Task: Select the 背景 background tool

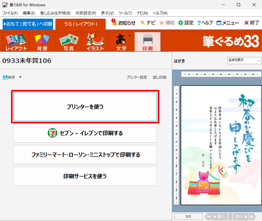Action: 42,42
